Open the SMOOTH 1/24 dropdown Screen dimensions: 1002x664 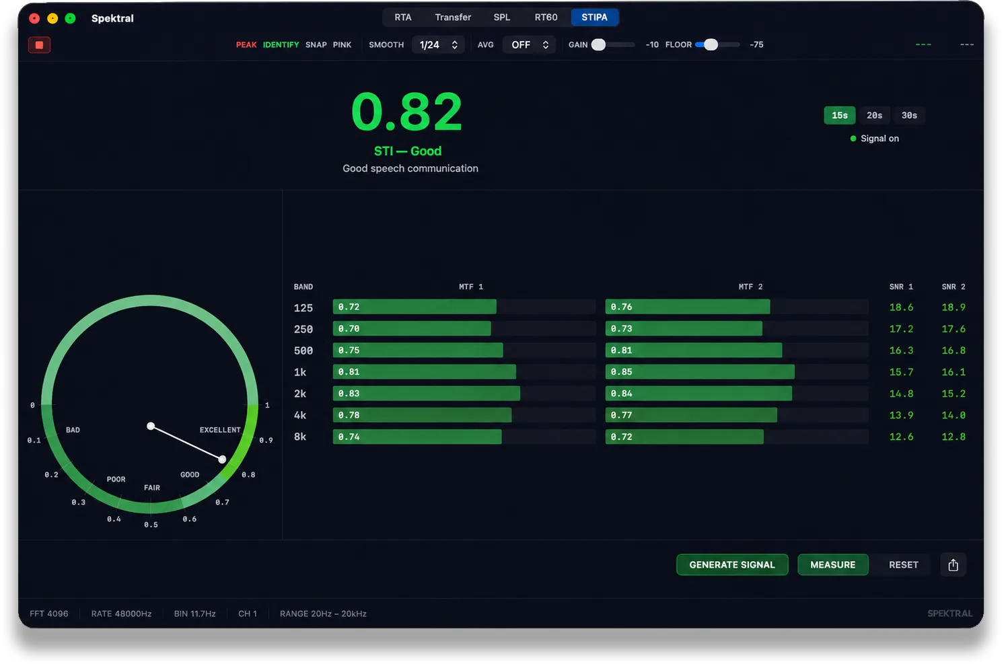438,45
